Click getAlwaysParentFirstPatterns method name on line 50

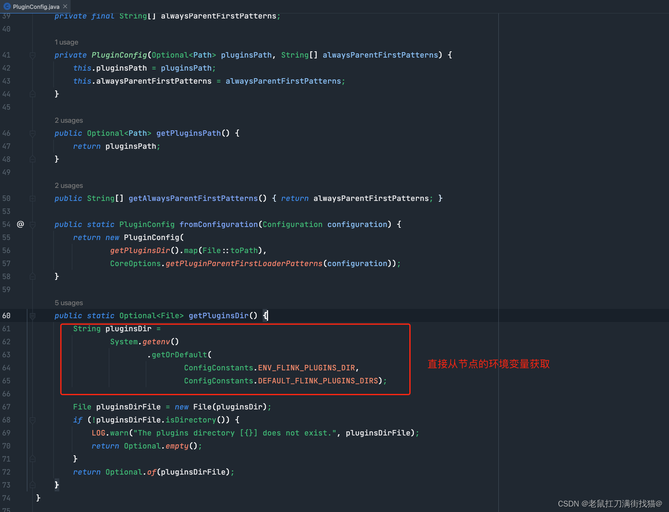pyautogui.click(x=193, y=198)
